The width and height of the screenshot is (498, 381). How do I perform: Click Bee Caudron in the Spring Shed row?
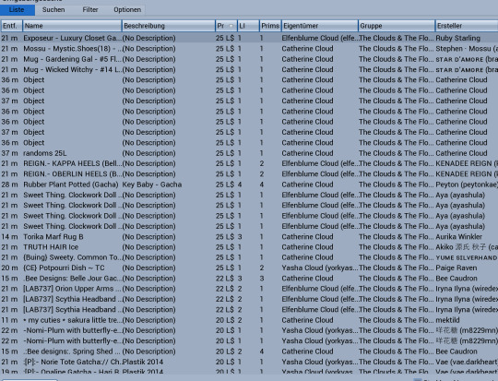pos(456,351)
